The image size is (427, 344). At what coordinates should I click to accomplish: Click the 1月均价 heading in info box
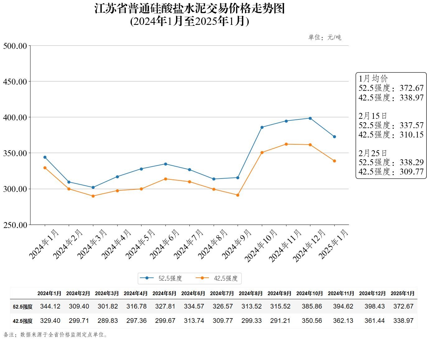(x=373, y=79)
